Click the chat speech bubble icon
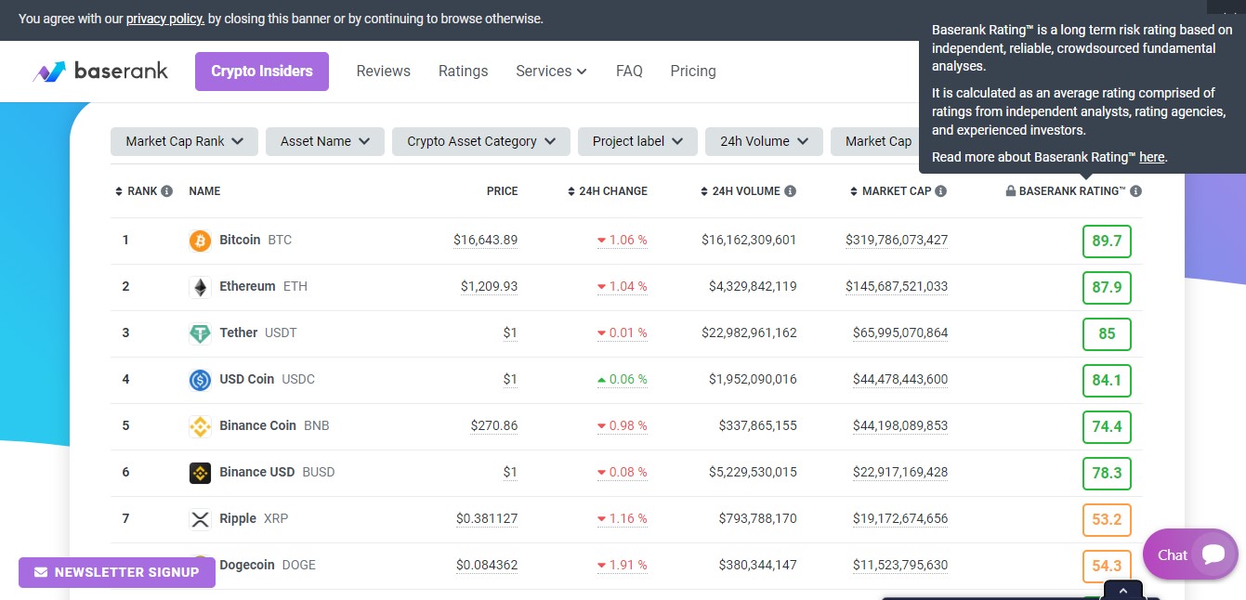 click(1213, 554)
